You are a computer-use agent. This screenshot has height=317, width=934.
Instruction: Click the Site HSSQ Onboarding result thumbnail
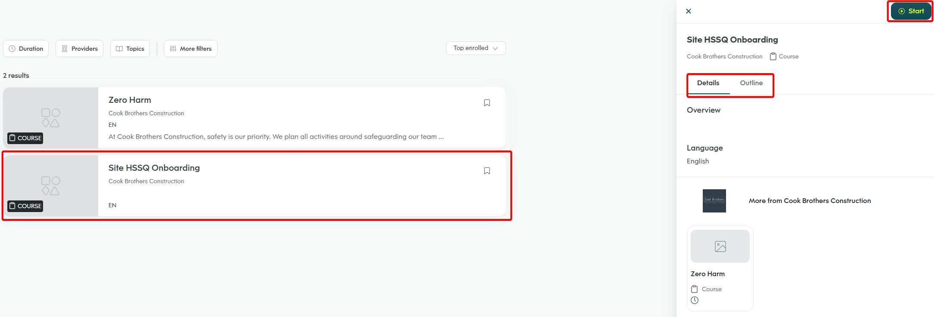[51, 186]
